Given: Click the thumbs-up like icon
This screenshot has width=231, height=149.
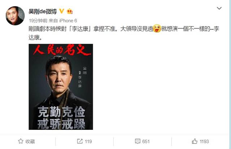Looking at the screenshot, I should (195, 141).
